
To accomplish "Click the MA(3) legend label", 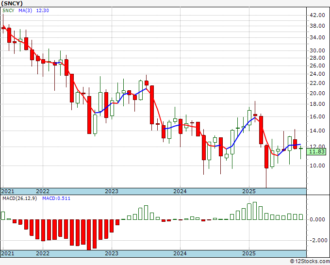I will pos(25,11).
